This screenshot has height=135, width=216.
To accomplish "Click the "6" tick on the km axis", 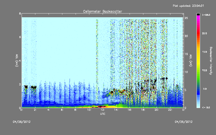I will (20, 37).
